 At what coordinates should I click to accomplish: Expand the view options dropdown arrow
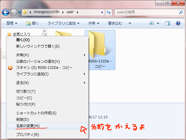tap(158, 23)
